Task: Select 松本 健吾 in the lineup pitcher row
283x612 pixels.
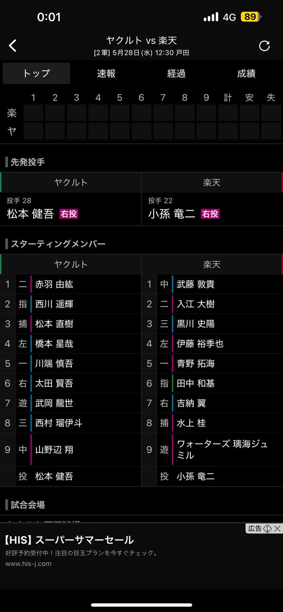Action: (x=54, y=476)
